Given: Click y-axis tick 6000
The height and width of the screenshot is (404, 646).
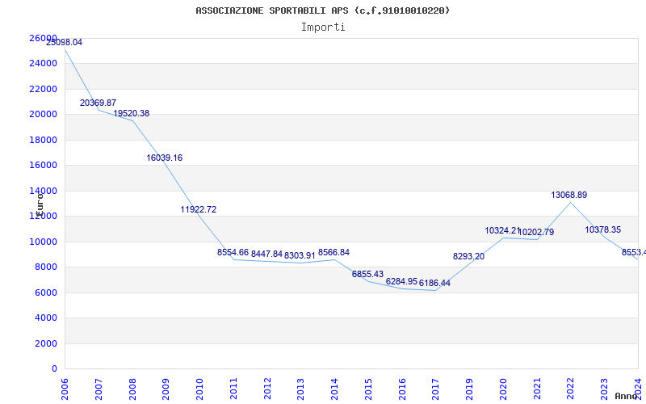Looking at the screenshot, I should [46, 292].
